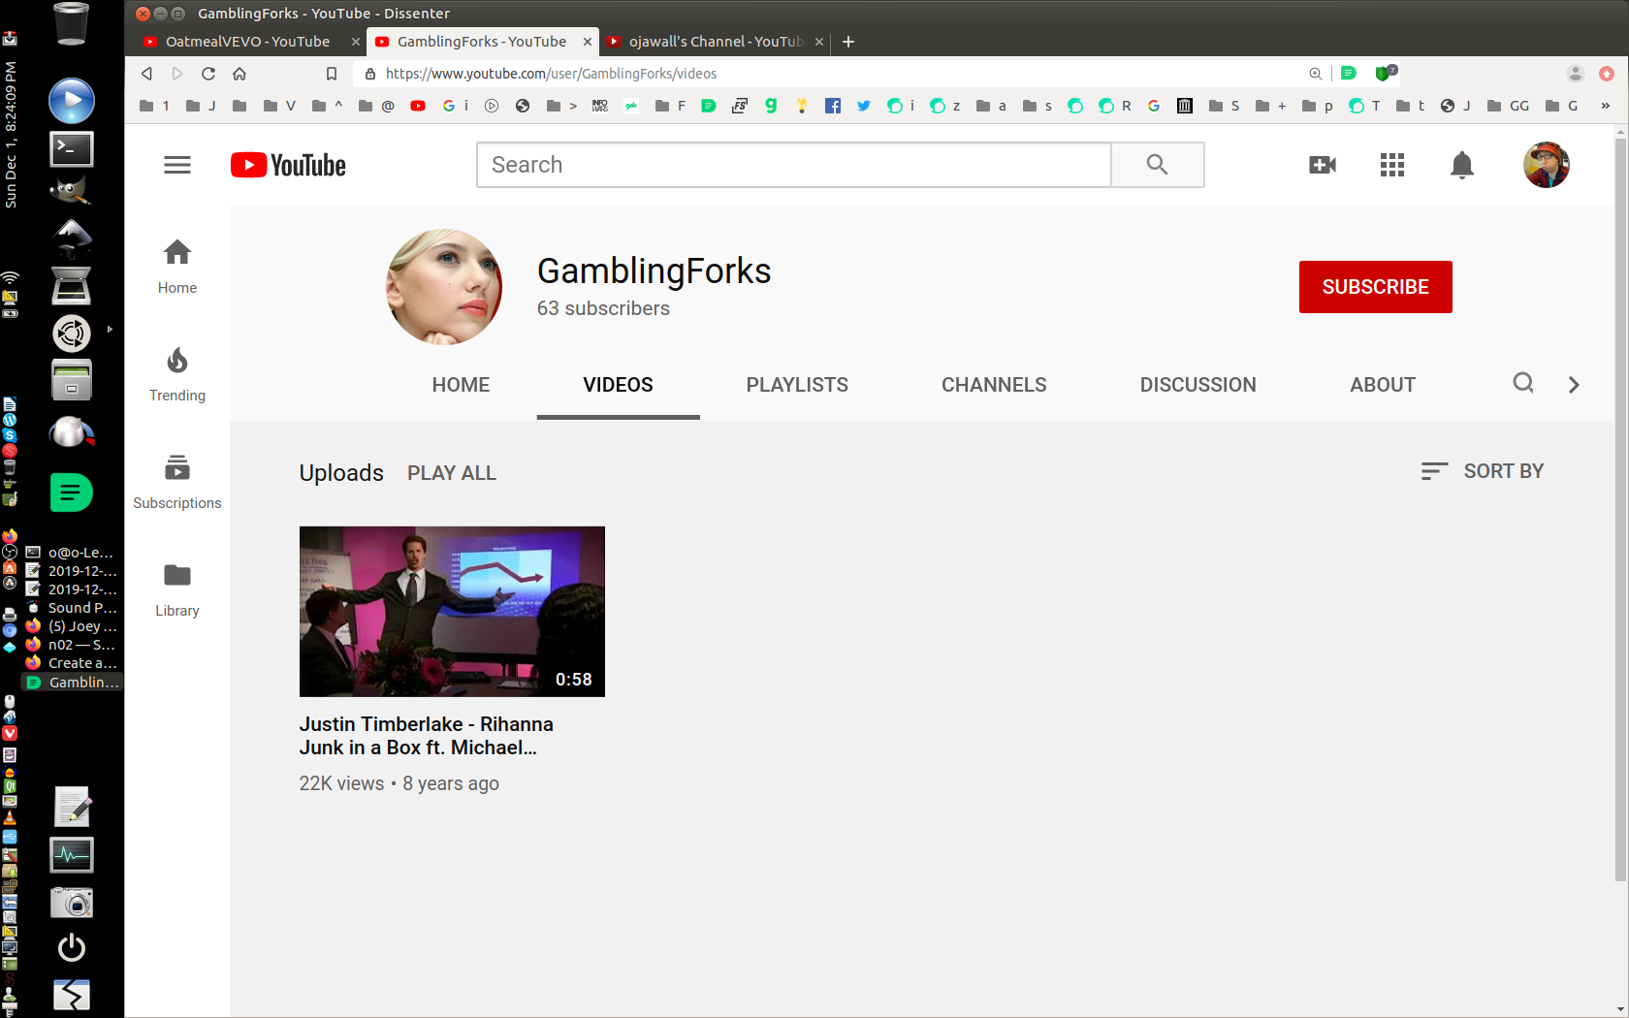Launch the terminal from the dock

72,148
